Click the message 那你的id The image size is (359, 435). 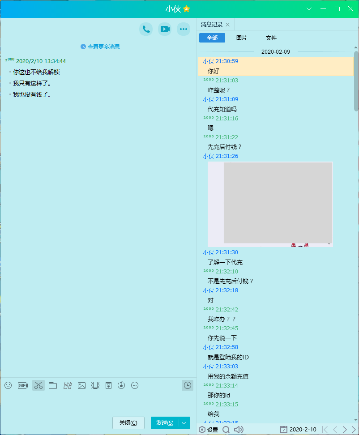(218, 395)
